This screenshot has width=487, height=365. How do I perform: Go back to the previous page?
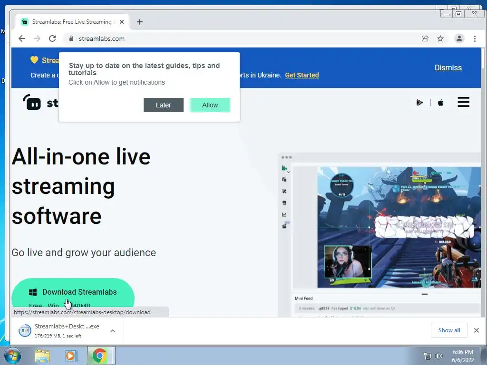coord(22,38)
